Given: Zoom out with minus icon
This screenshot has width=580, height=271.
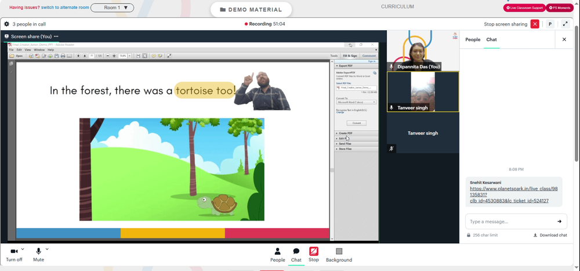Looking at the screenshot, I should coord(108,56).
